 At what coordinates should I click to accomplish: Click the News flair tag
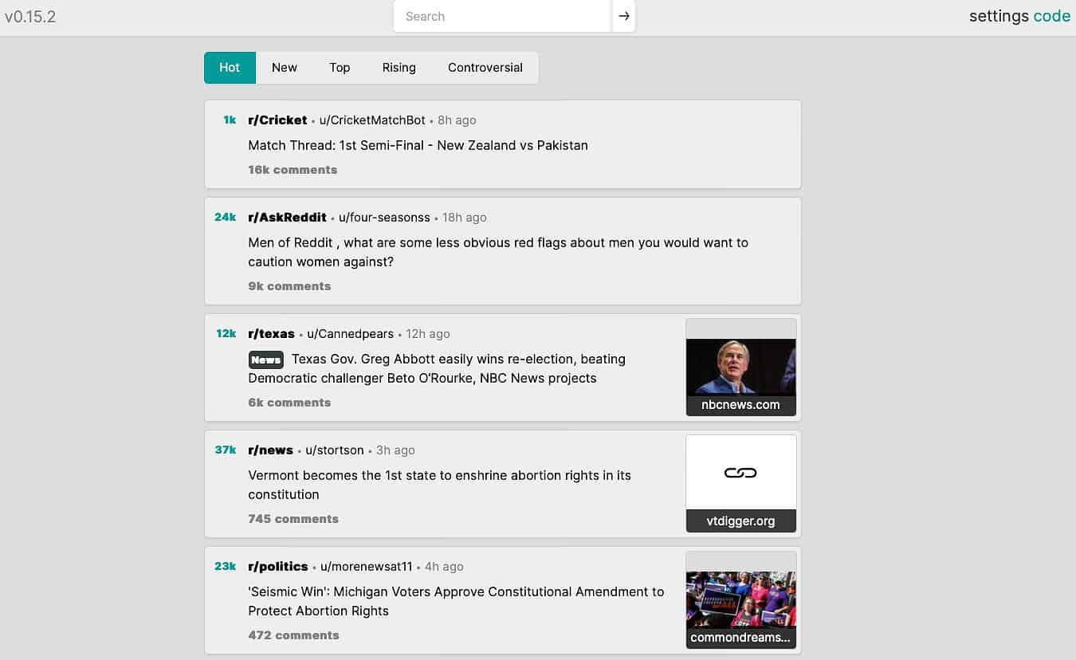[x=265, y=359]
